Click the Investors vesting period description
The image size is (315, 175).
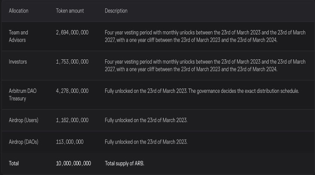click(205, 65)
